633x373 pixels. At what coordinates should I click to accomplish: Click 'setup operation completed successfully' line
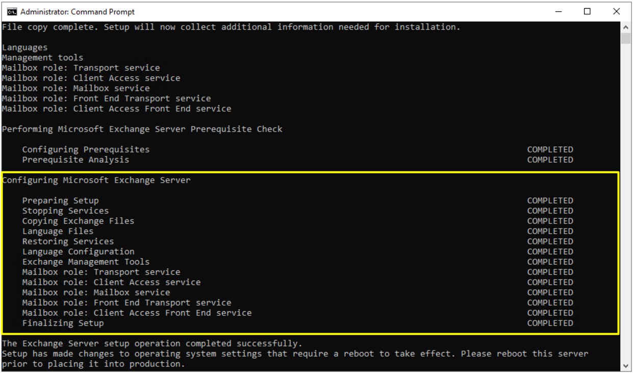tap(153, 343)
